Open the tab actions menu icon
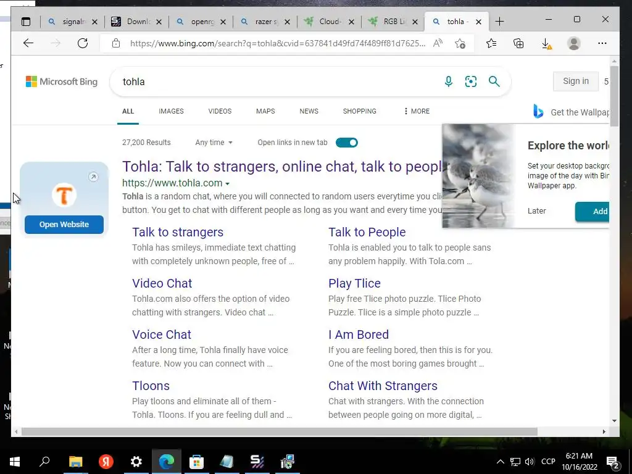The height and width of the screenshot is (474, 632). point(26,22)
